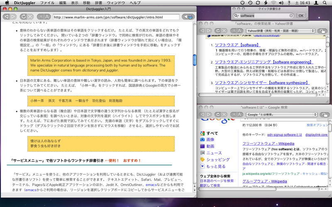
Task: Decrease text size in Google 検索 window
Action: click(x=234, y=115)
